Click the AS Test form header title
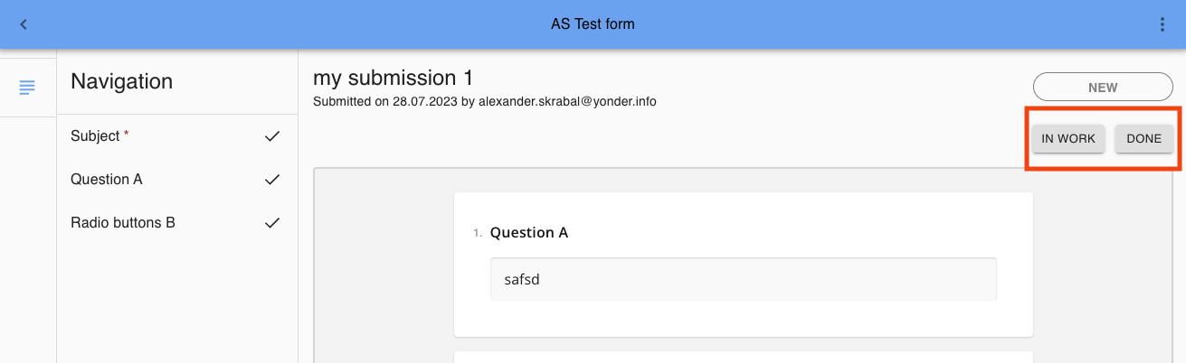This screenshot has width=1186, height=363. (593, 24)
